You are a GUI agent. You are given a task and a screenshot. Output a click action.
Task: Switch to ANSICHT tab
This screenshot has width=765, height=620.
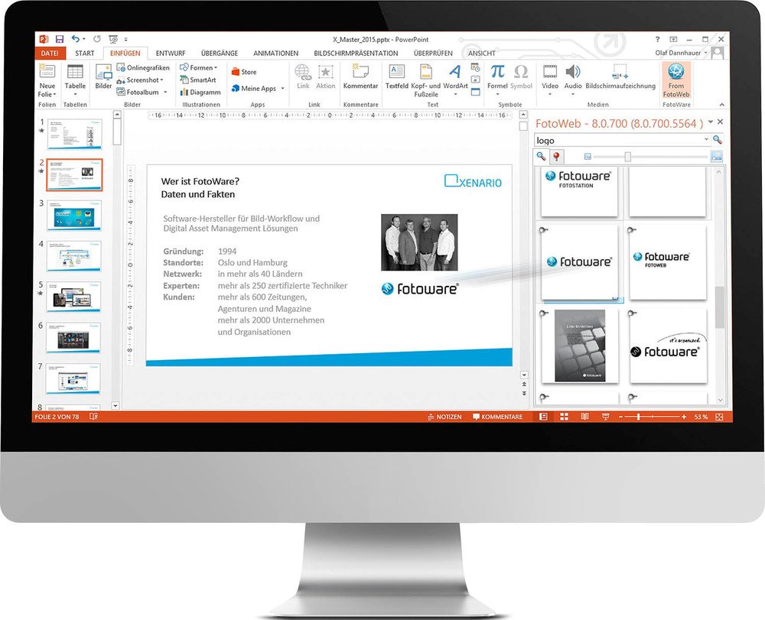[x=481, y=53]
